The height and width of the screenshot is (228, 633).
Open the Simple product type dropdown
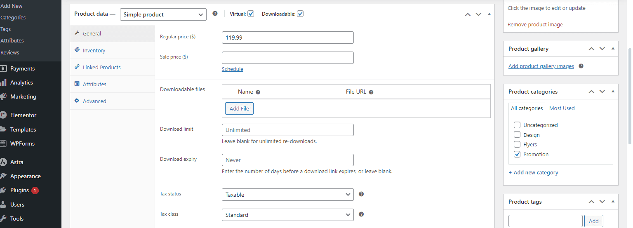point(163,14)
